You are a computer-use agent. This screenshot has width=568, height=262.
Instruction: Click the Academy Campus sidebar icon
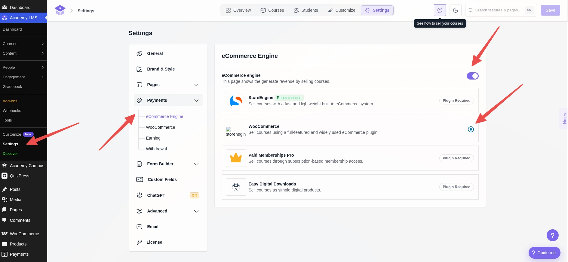tap(5, 166)
